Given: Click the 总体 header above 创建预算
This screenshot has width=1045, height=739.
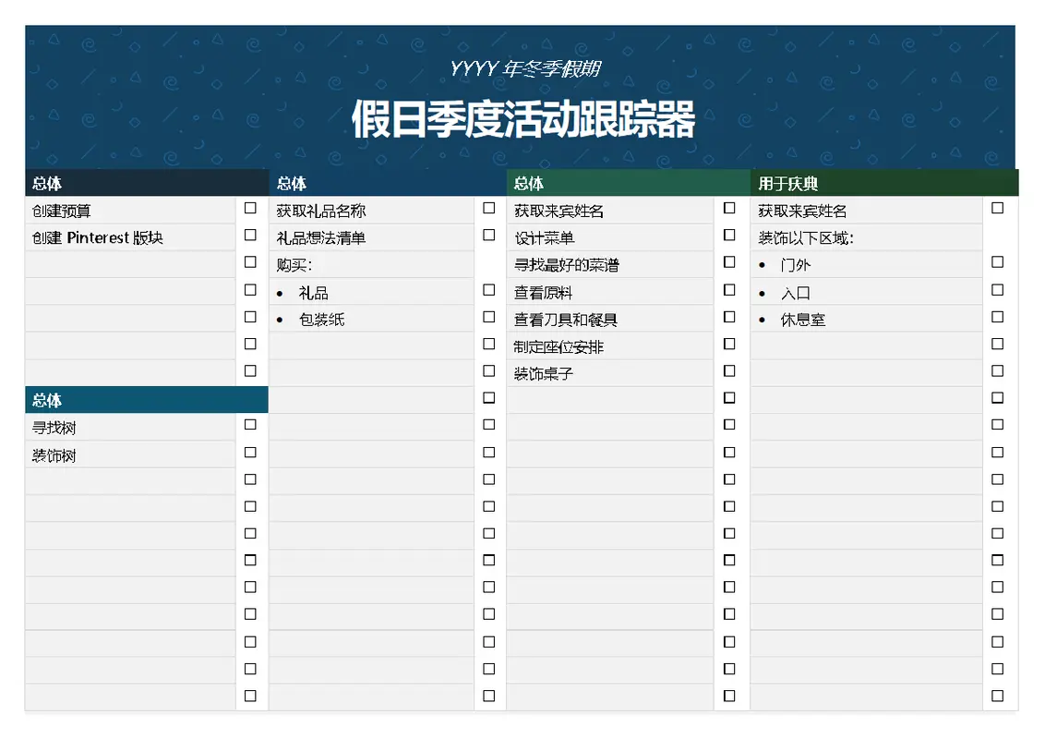Looking at the screenshot, I should click(x=147, y=183).
